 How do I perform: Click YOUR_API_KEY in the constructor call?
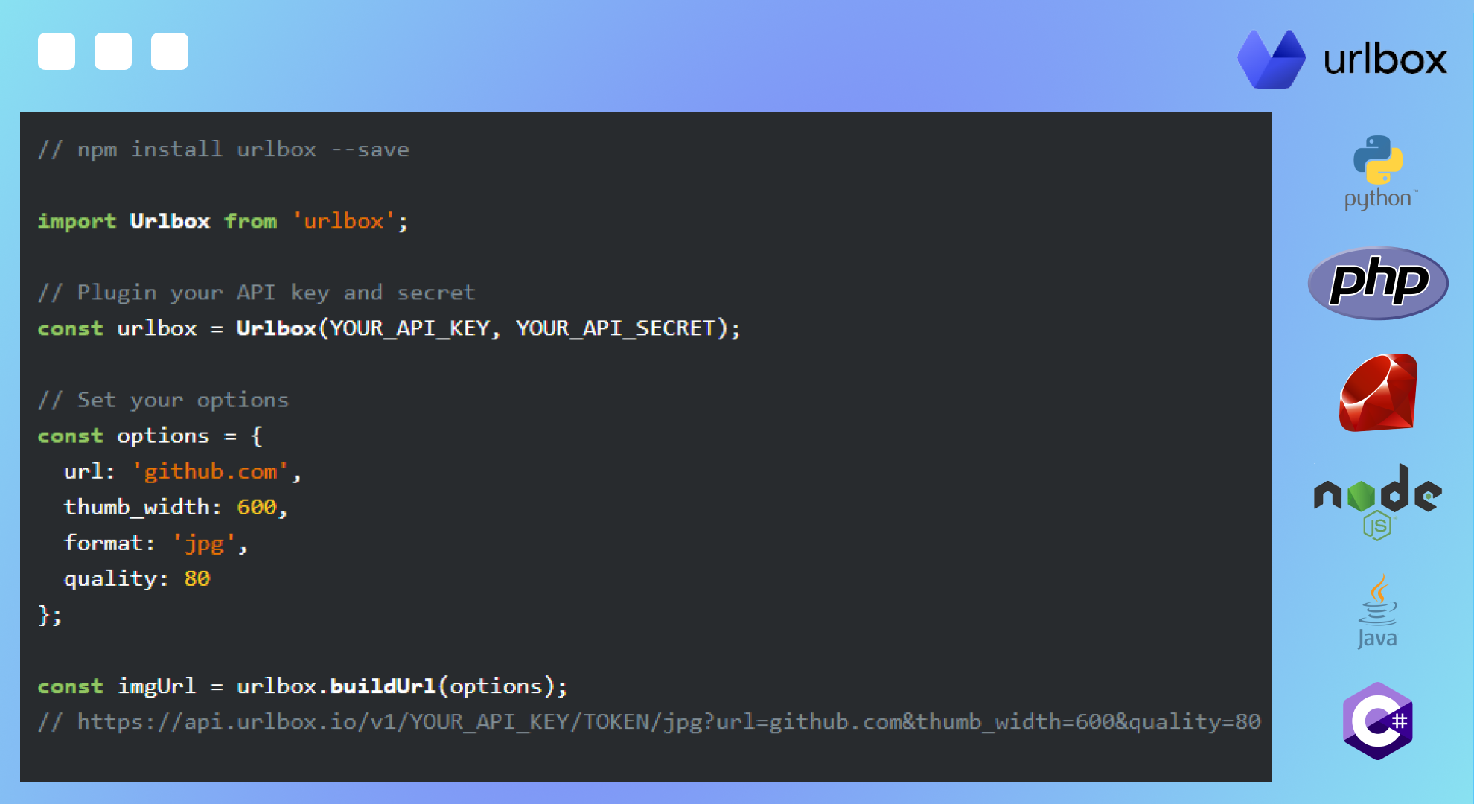[x=409, y=328]
